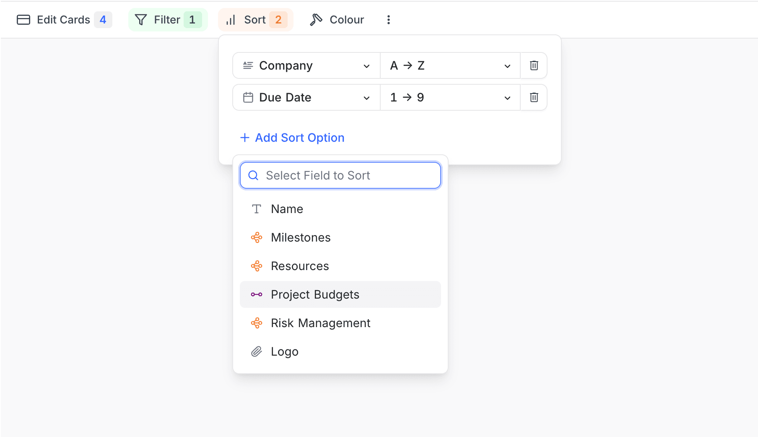Screen dimensions: 758x437
Task: Select Project Budgets field option
Action: tap(315, 294)
